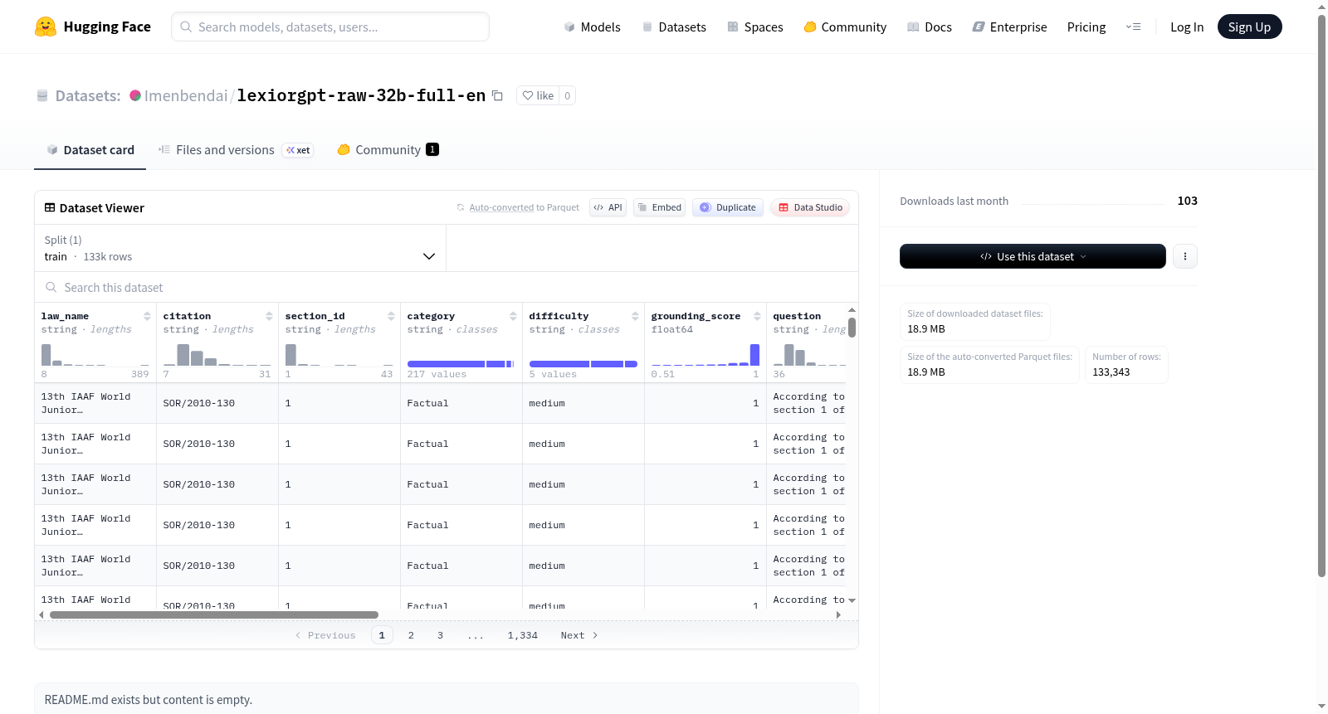
Task: Open the Use this dataset dropdown
Action: (x=1033, y=256)
